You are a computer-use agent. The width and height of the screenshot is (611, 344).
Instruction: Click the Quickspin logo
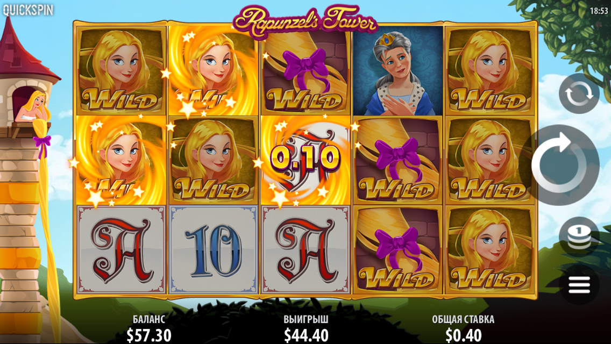[28, 10]
